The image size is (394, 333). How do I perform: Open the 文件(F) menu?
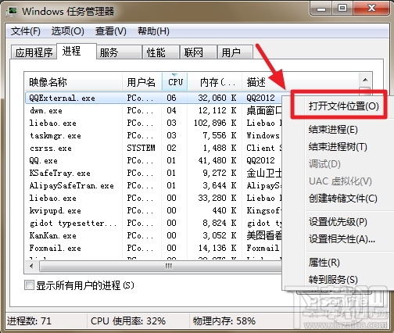click(26, 31)
